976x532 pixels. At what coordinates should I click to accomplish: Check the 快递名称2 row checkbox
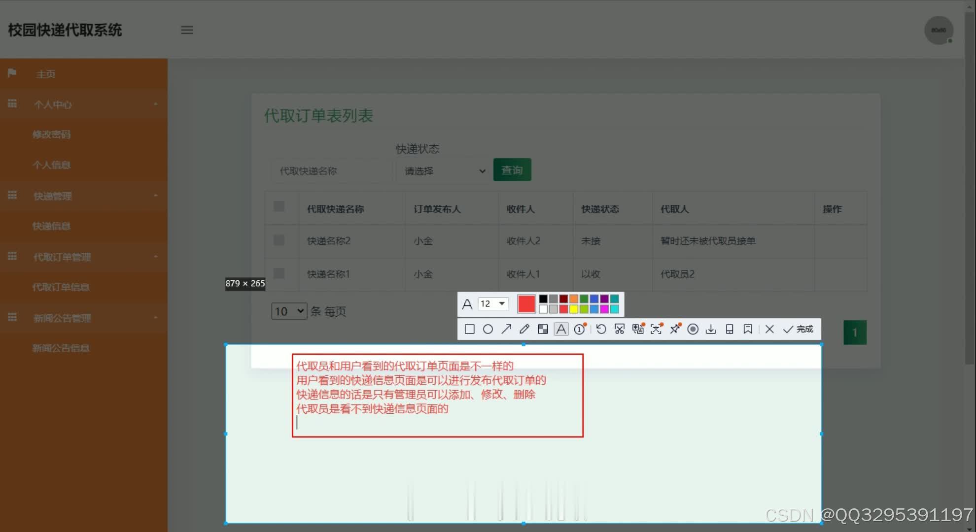click(x=279, y=240)
